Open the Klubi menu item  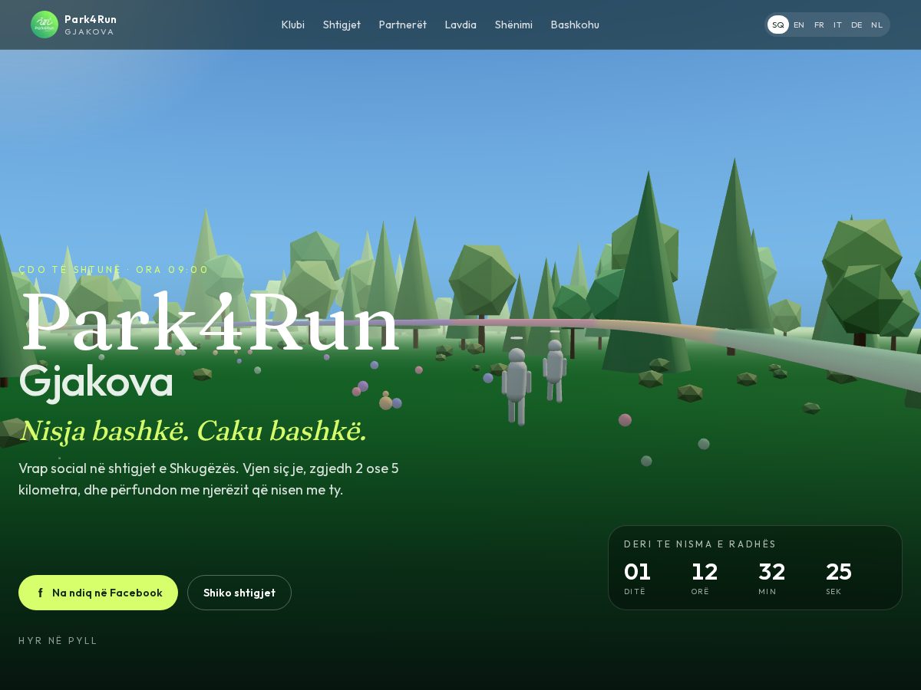(292, 25)
